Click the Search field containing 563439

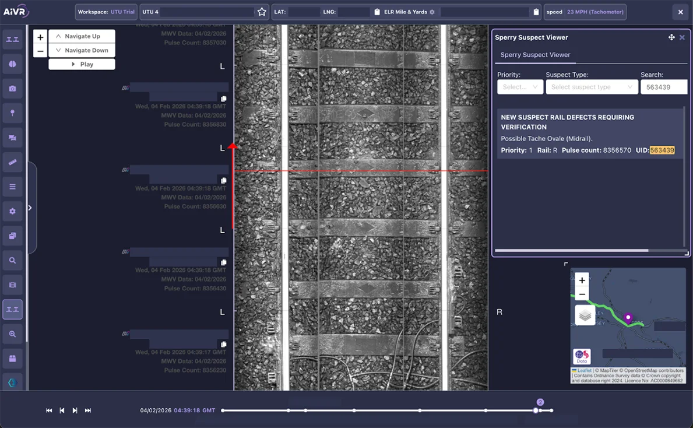click(663, 87)
